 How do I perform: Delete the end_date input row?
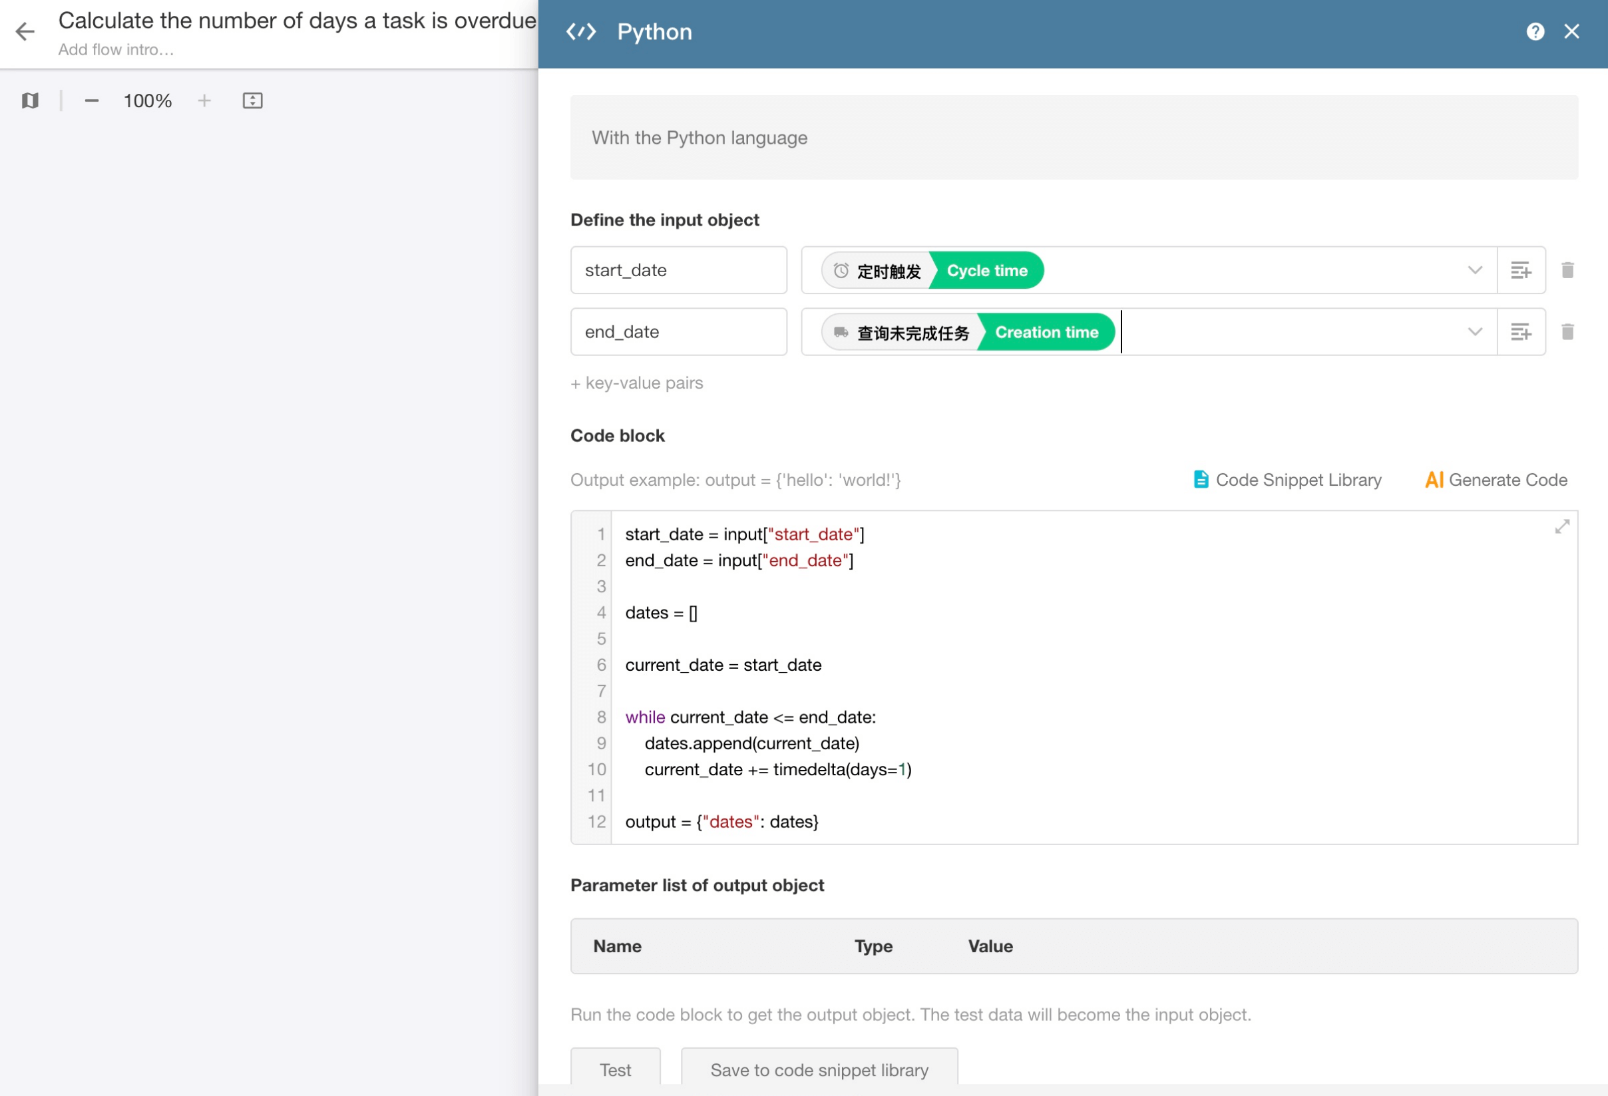pos(1567,332)
